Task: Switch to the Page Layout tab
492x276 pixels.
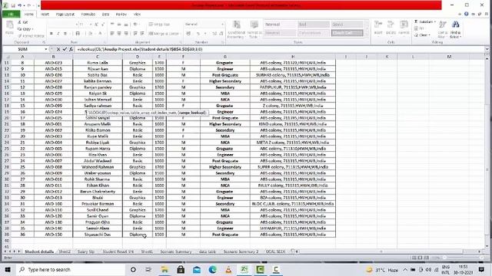Action: [x=65, y=14]
